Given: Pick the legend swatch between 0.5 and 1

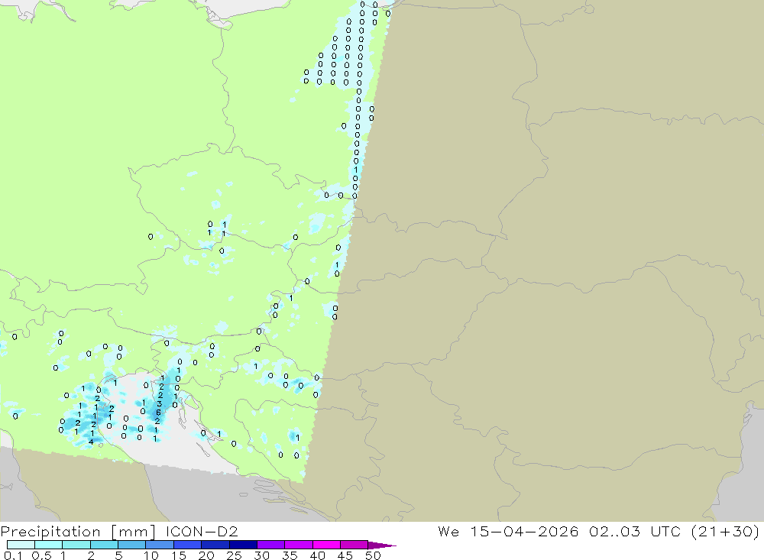Looking at the screenshot, I should point(48,545).
